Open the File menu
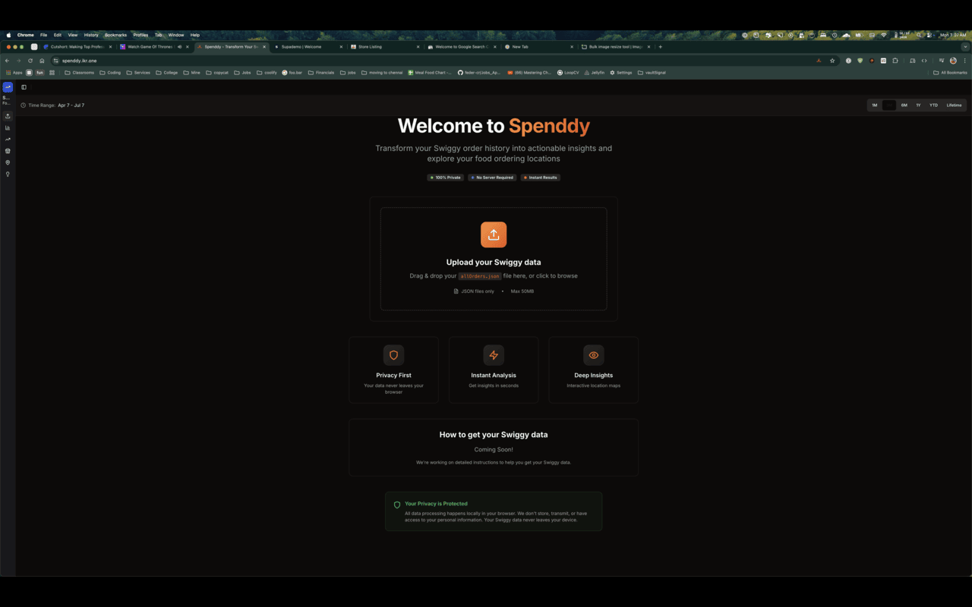The image size is (972, 607). tap(43, 35)
